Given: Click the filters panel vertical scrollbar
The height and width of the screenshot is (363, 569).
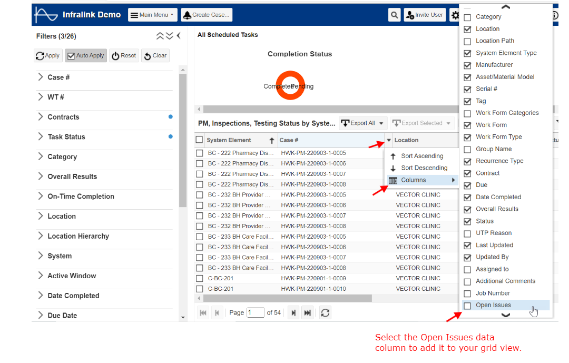Looking at the screenshot, I should [182, 140].
